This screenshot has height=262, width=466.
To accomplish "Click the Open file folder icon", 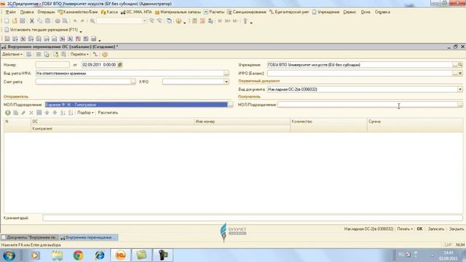I will point(15,21).
